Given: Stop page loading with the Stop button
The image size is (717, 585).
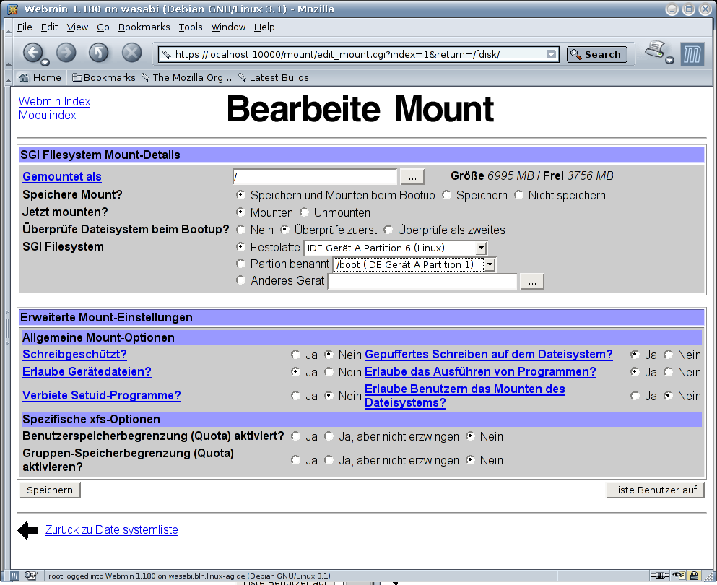Looking at the screenshot, I should tap(131, 53).
